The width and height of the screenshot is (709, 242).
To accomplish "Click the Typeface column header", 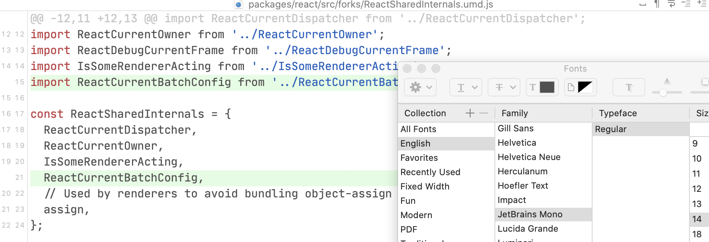I will (x=618, y=113).
